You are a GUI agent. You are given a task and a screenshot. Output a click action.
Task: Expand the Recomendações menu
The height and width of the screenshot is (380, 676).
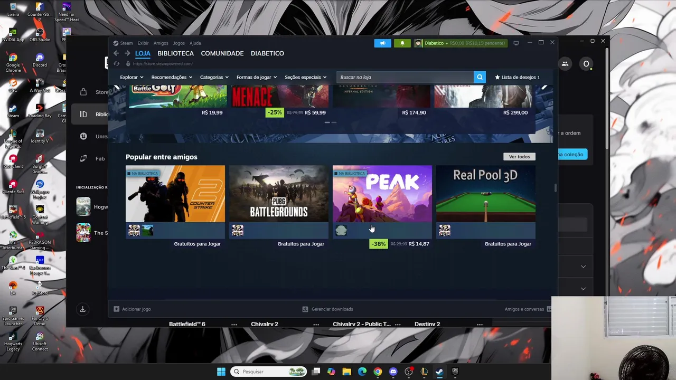coord(172,77)
